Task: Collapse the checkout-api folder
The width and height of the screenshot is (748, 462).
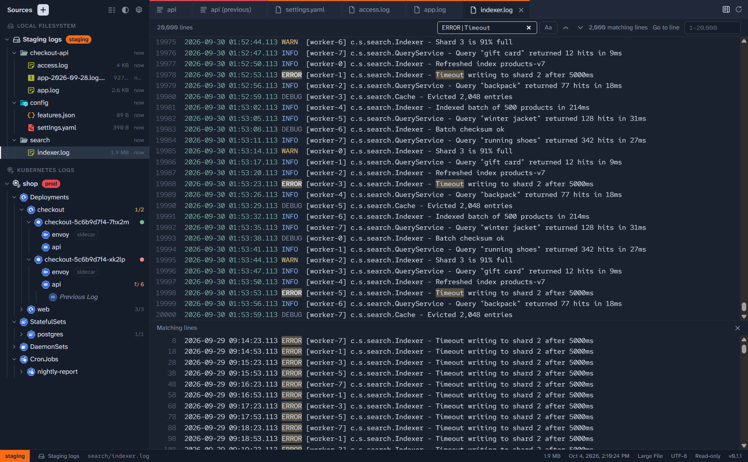Action: click(x=14, y=53)
